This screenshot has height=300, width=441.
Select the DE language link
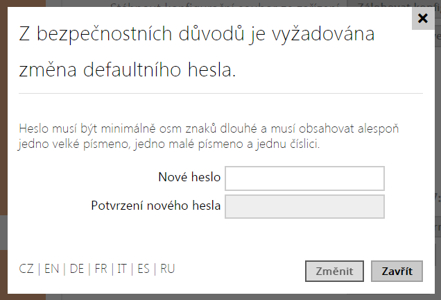(x=76, y=269)
